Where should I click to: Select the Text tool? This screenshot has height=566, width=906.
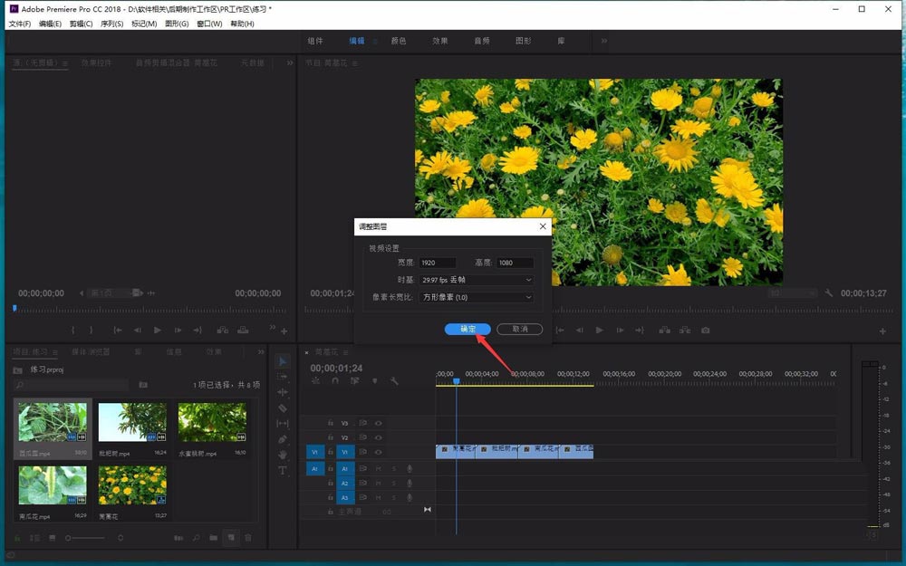pos(283,469)
